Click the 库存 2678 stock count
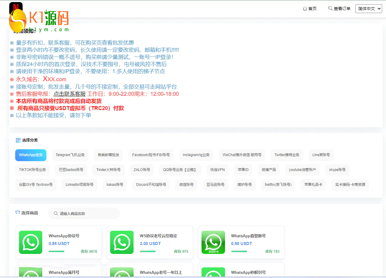 tap(89, 252)
